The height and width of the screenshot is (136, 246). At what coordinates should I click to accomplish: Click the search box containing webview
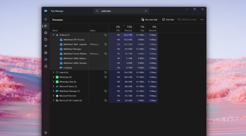(121, 11)
